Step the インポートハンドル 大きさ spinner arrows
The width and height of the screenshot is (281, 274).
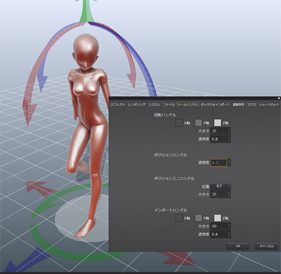(229, 226)
